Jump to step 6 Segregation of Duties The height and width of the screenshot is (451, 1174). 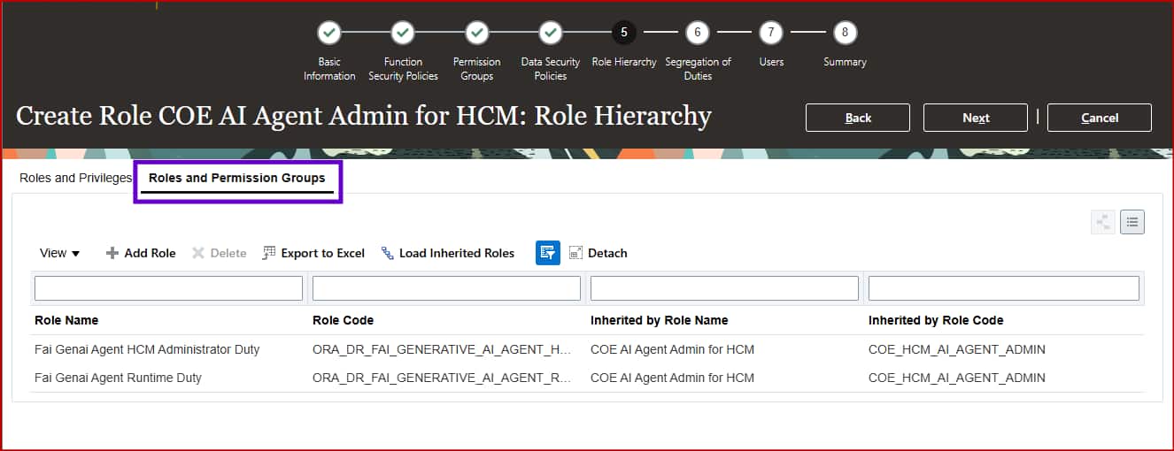(x=698, y=33)
